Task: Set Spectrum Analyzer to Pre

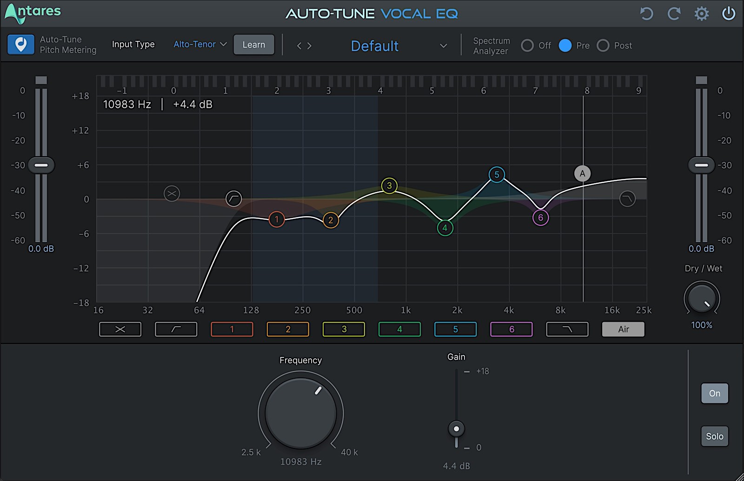Action: [565, 46]
